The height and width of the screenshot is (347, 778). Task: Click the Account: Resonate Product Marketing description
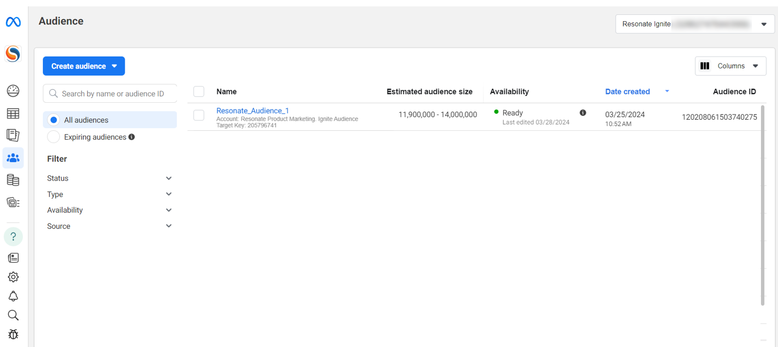click(x=287, y=119)
